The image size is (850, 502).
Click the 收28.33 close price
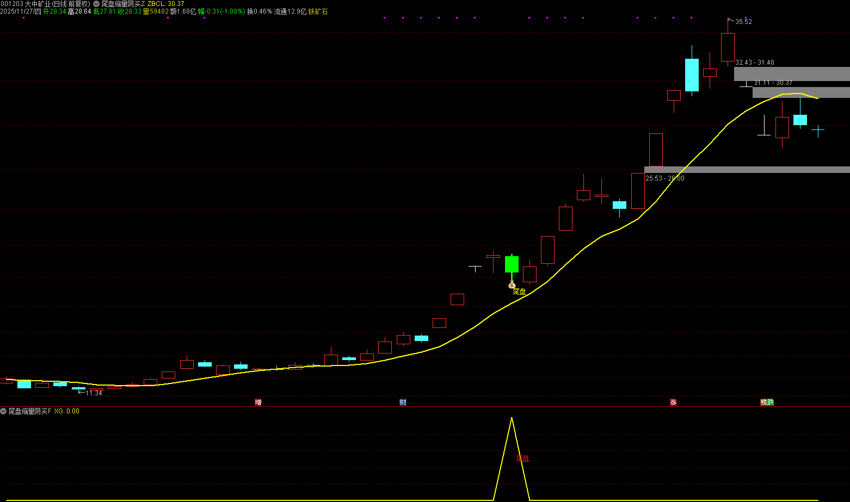[130, 11]
